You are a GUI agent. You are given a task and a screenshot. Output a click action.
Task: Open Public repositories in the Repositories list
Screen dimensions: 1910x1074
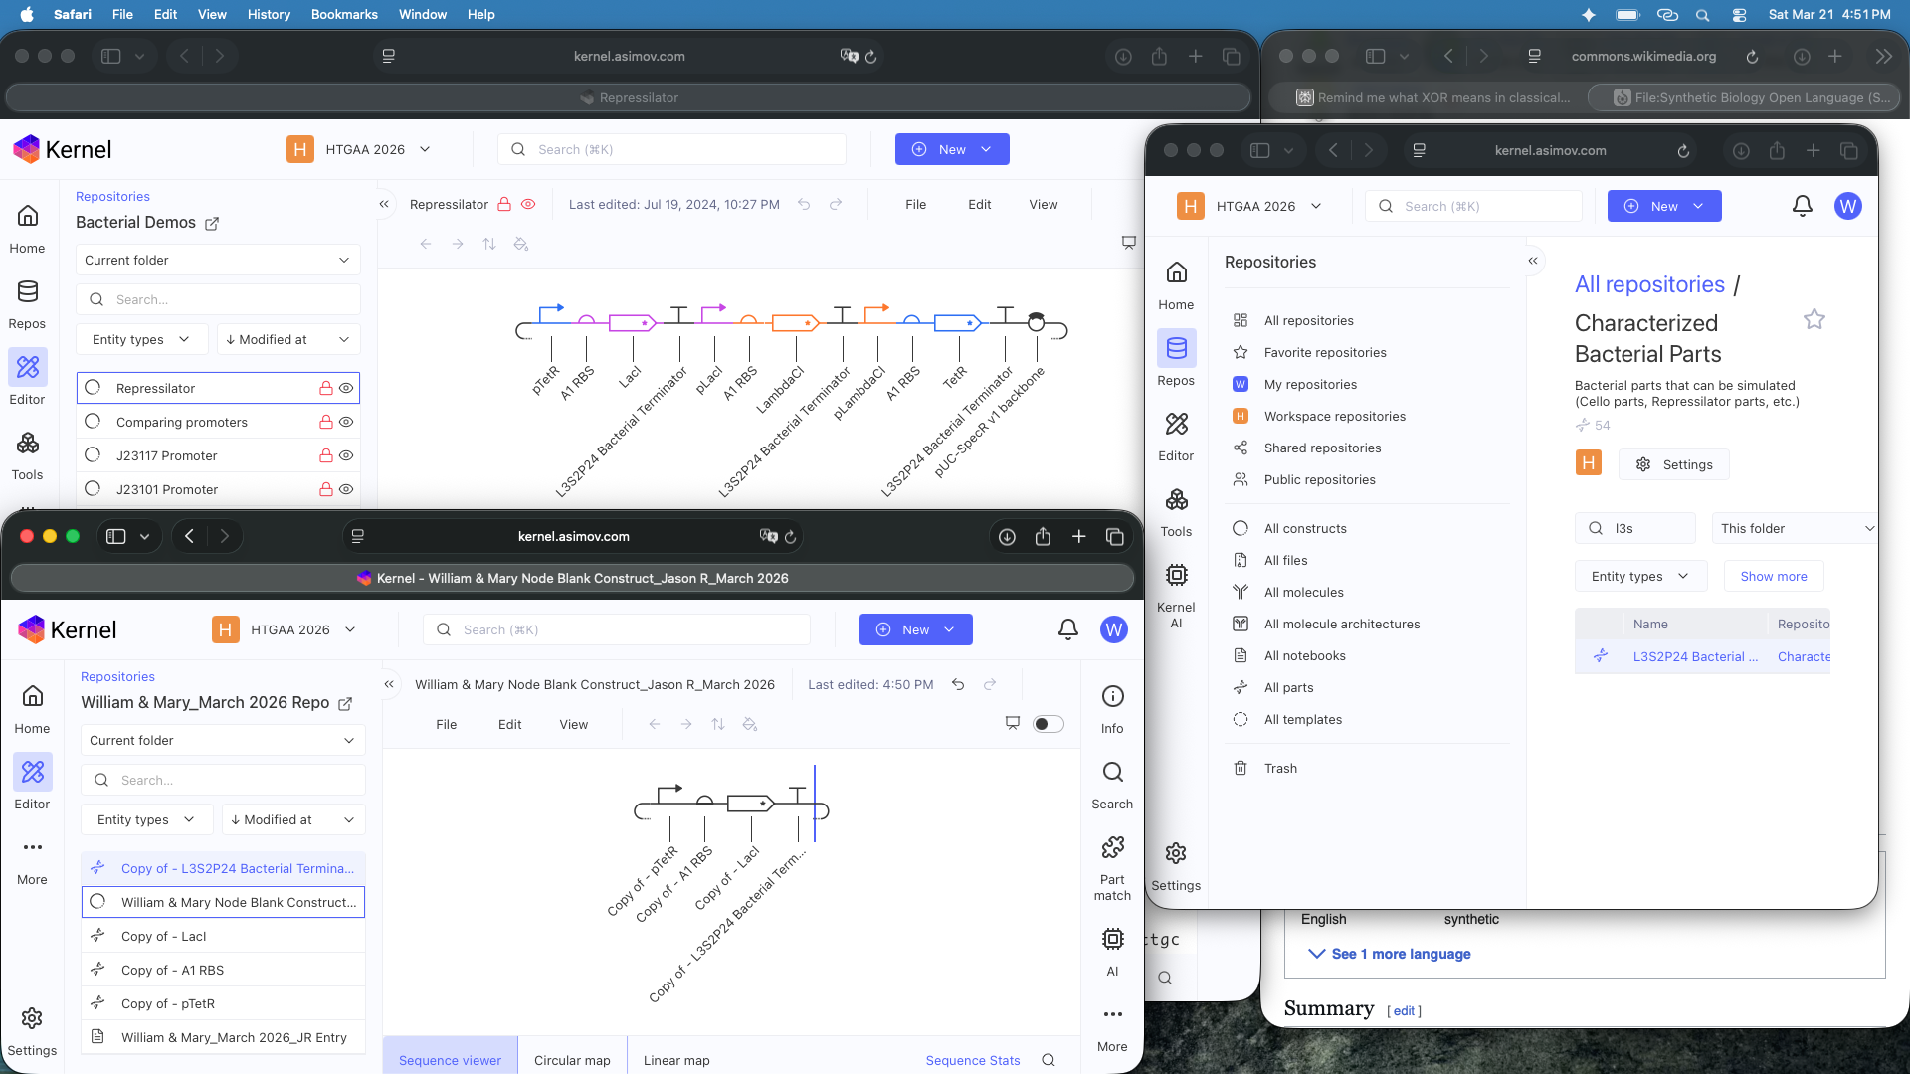(1319, 479)
